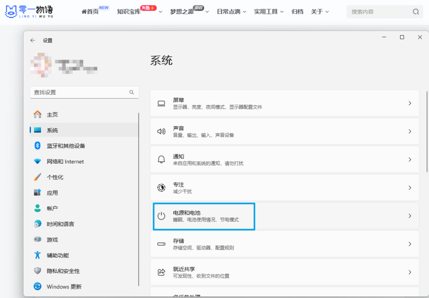This screenshot has height=298, width=429.
Task: Go to the 归档 archive page
Action: point(297,12)
